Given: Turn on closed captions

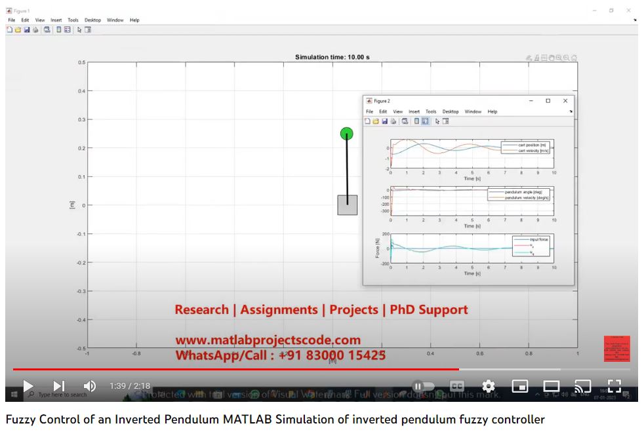Looking at the screenshot, I should click(x=456, y=386).
